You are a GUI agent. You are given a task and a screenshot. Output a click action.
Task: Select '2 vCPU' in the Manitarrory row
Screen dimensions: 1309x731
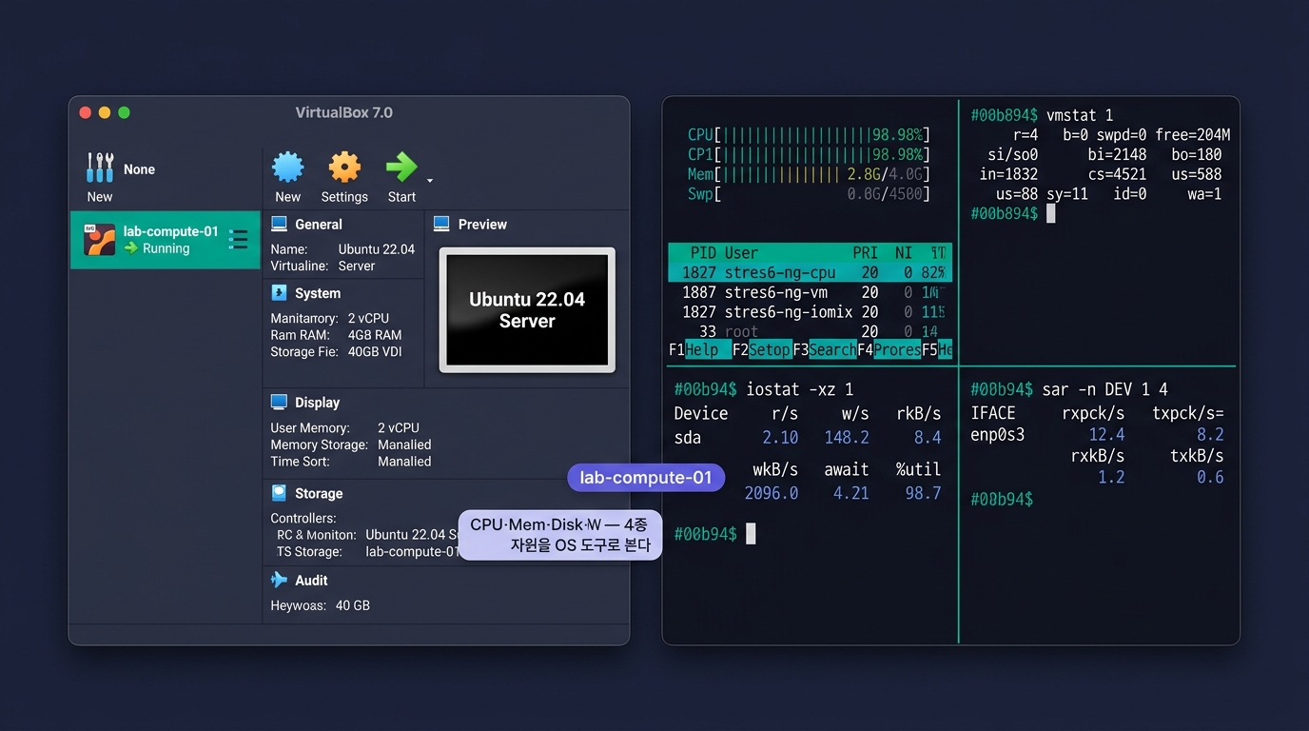click(368, 318)
